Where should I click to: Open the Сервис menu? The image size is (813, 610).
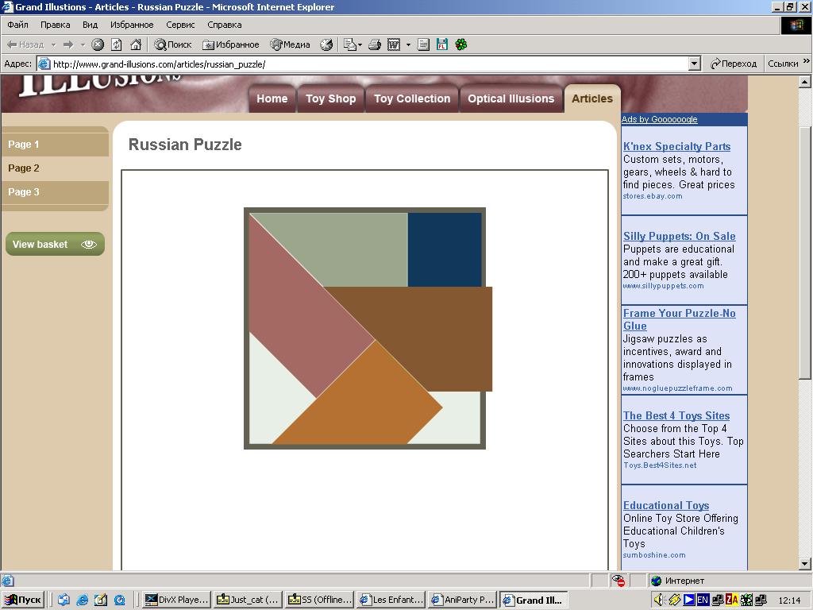tap(180, 25)
